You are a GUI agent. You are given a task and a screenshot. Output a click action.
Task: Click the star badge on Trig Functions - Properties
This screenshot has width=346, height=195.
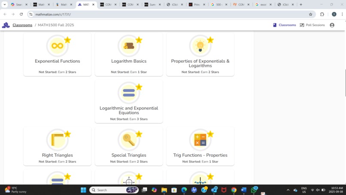(210, 134)
